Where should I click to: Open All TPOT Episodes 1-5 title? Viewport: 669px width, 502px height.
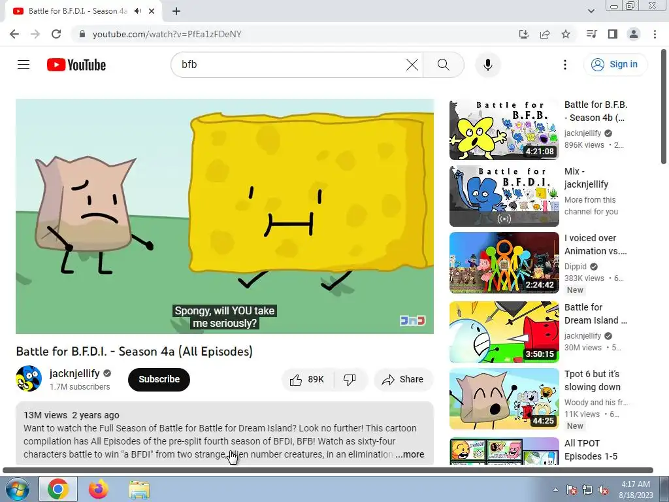click(591, 450)
